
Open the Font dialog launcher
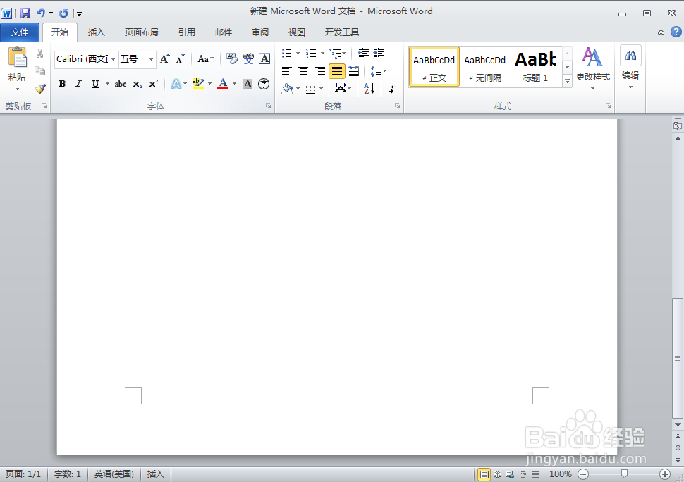268,106
